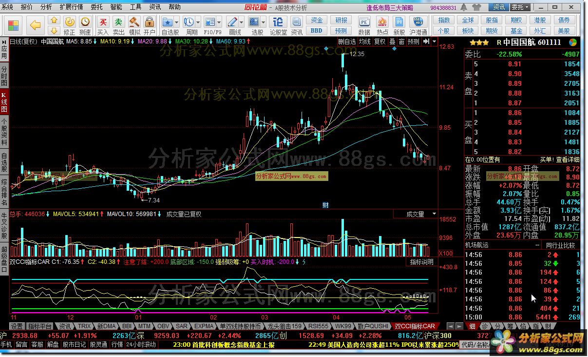The height and width of the screenshot is (357, 588).
Task: Select the K线图 side tab
Action: tap(4, 101)
